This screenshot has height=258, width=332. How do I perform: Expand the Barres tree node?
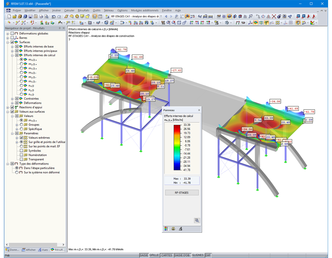tap(8, 38)
